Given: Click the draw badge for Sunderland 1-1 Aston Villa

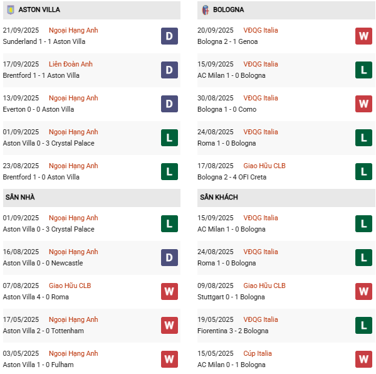Looking at the screenshot, I should [x=169, y=36].
